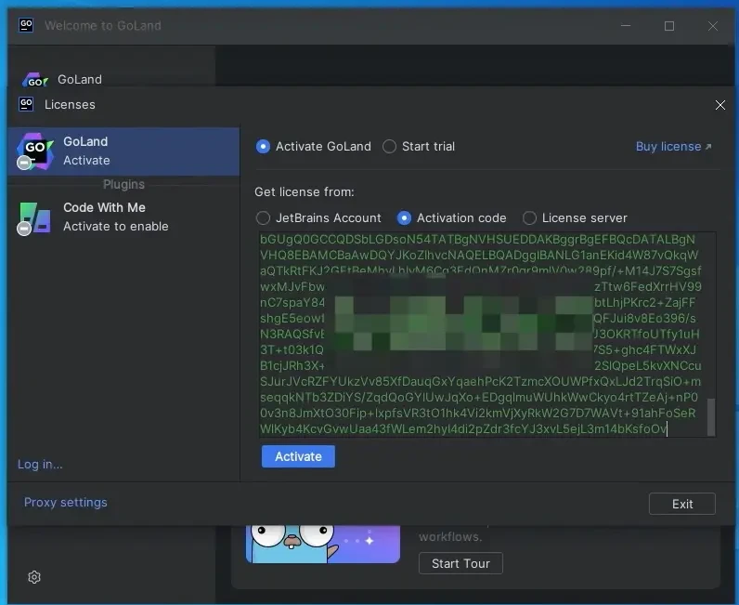Choose the Start trial radio option

[390, 146]
